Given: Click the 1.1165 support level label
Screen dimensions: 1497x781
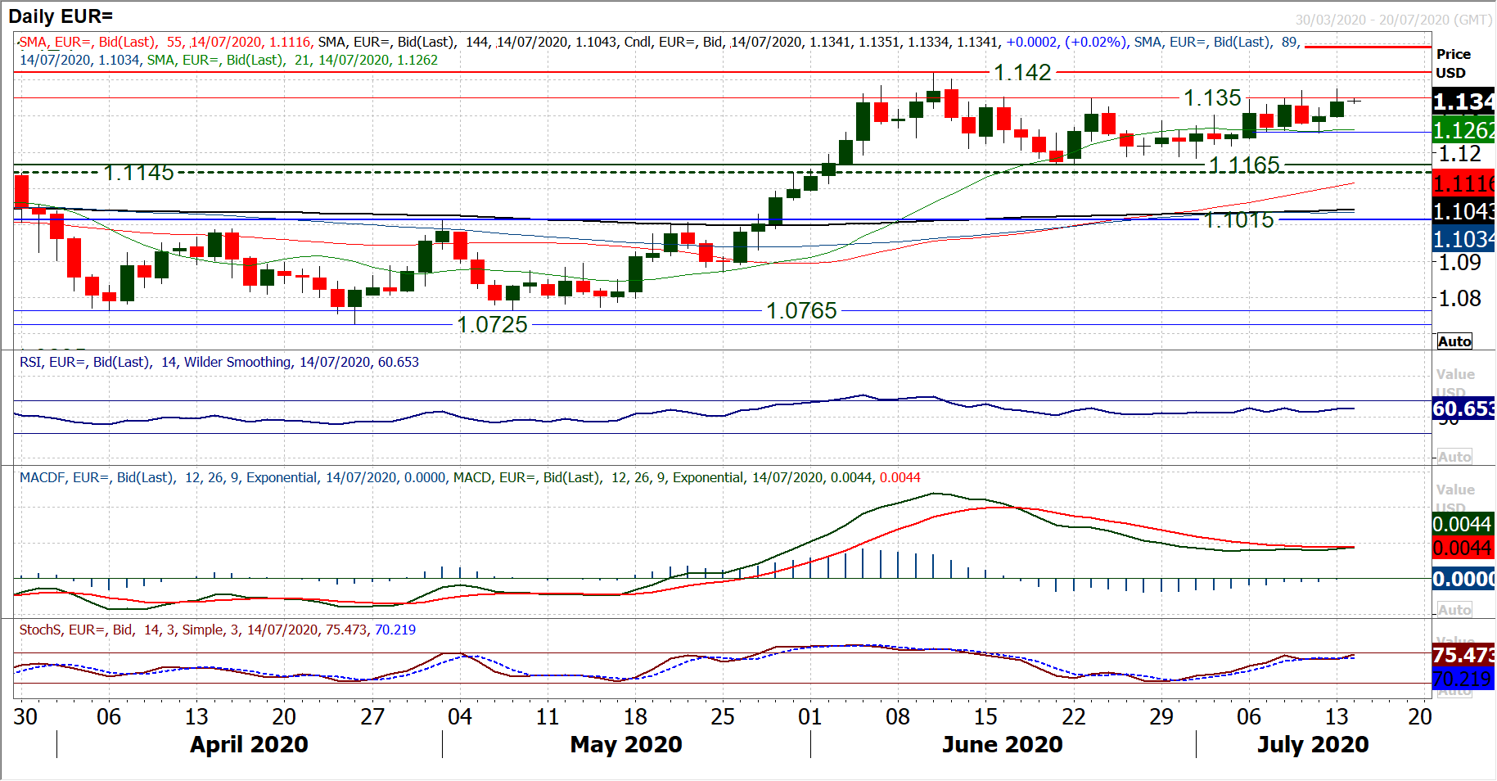Looking at the screenshot, I should click(x=1243, y=165).
